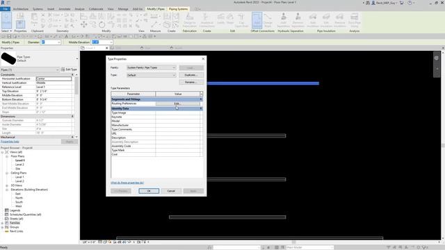Click the Horizontal Justification value field
Viewport: 445px width, 250px height.
tap(54, 78)
